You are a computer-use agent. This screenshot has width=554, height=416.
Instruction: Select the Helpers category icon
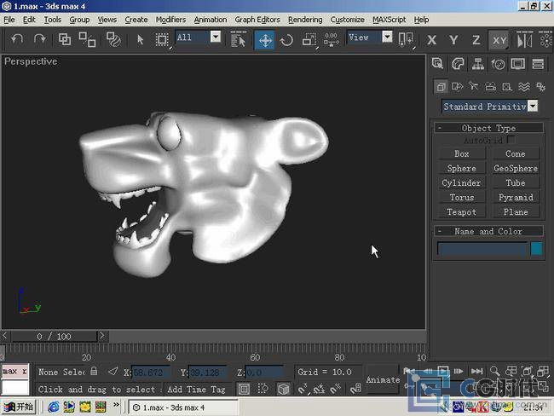pyautogui.click(x=507, y=87)
